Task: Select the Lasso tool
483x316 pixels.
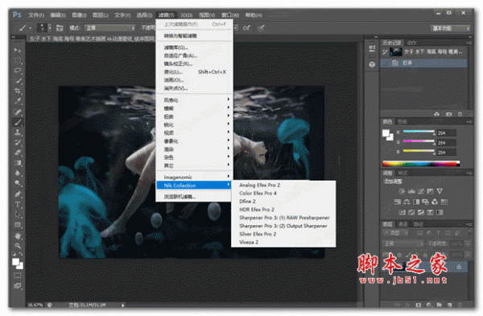Action: point(18,70)
